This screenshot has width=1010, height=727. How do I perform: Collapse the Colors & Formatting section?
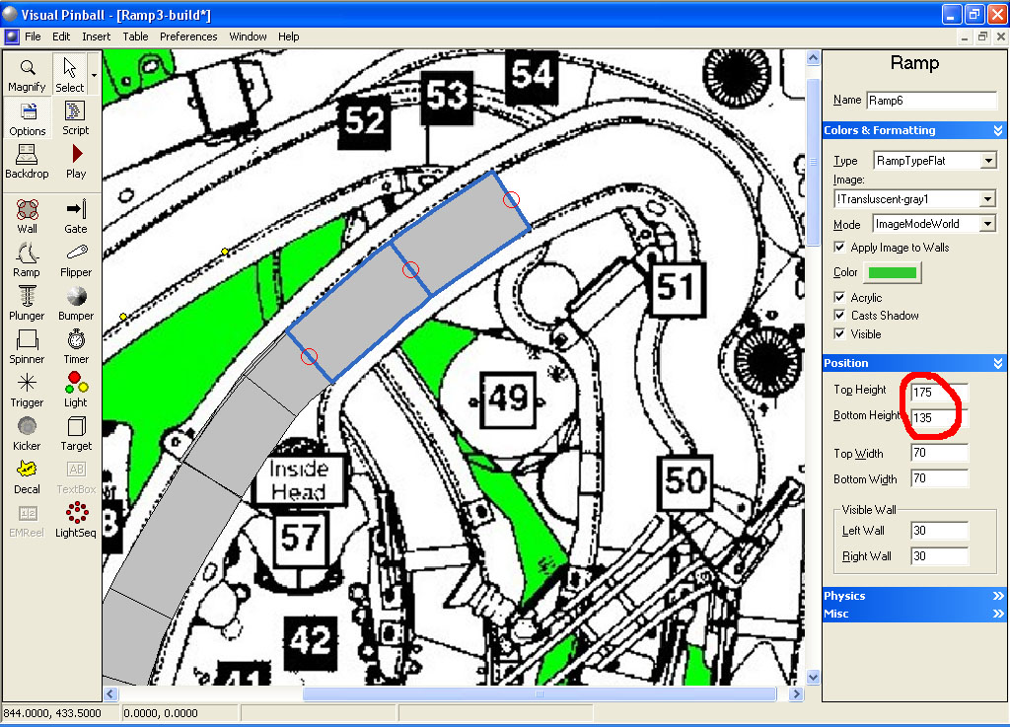coord(998,130)
